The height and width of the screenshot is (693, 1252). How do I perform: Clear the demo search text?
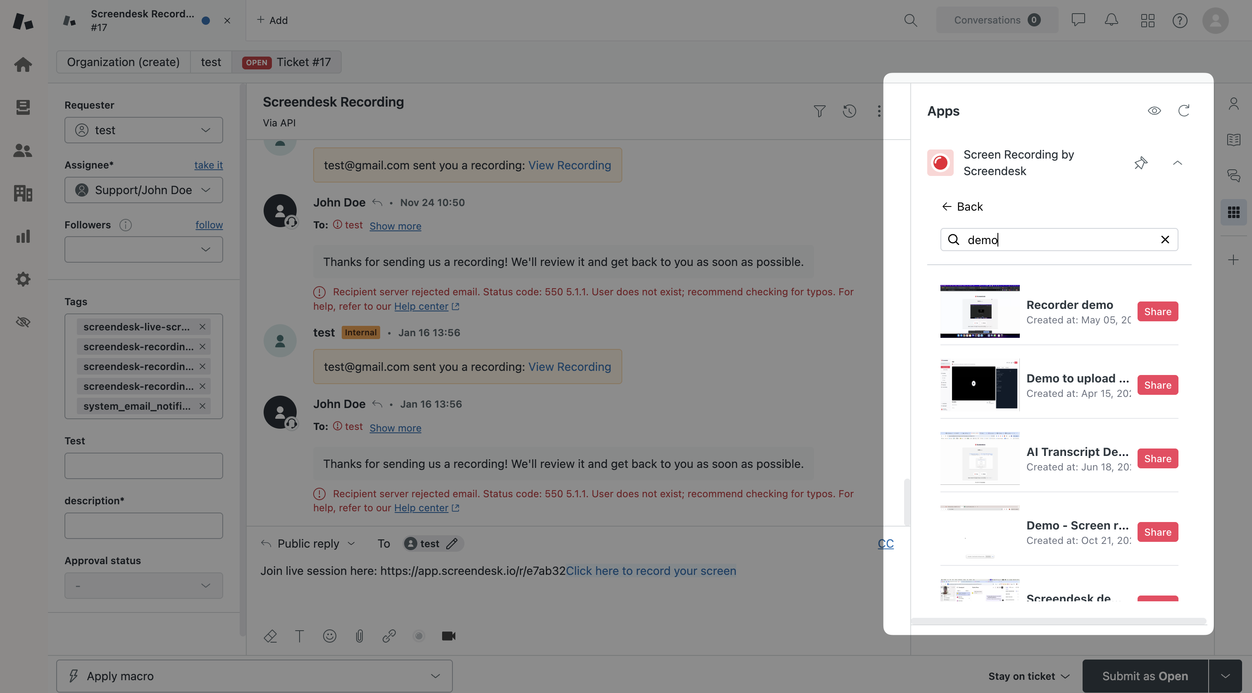[1164, 240]
